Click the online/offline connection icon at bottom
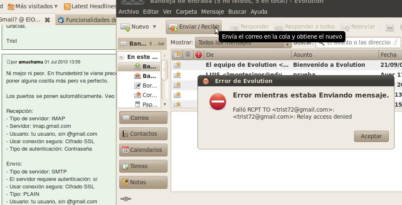 [x=126, y=199]
